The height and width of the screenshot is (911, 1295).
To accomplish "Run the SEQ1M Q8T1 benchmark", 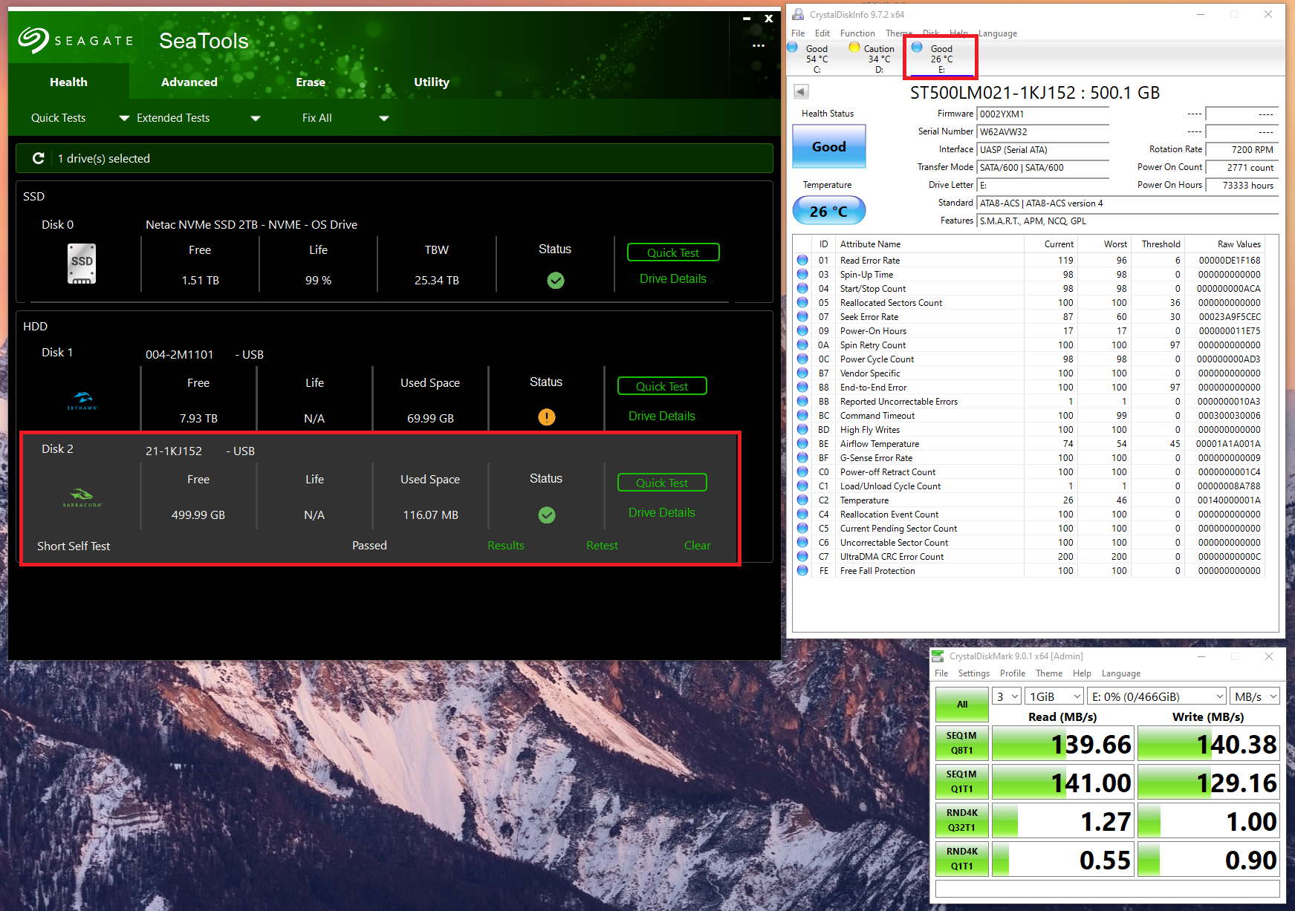I will click(x=962, y=743).
